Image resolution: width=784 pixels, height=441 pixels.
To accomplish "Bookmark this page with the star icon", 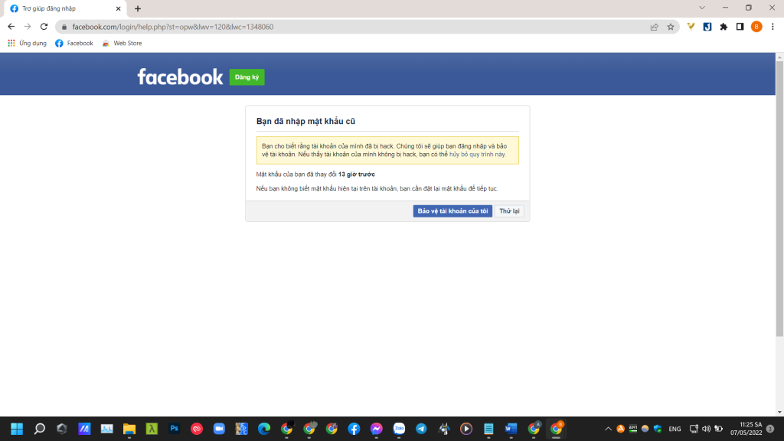I will pyautogui.click(x=671, y=27).
